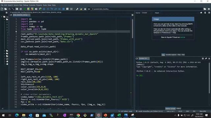The height and width of the screenshot is (118, 211).
Task: Open the Tools menu
Action: [x=45, y=5]
